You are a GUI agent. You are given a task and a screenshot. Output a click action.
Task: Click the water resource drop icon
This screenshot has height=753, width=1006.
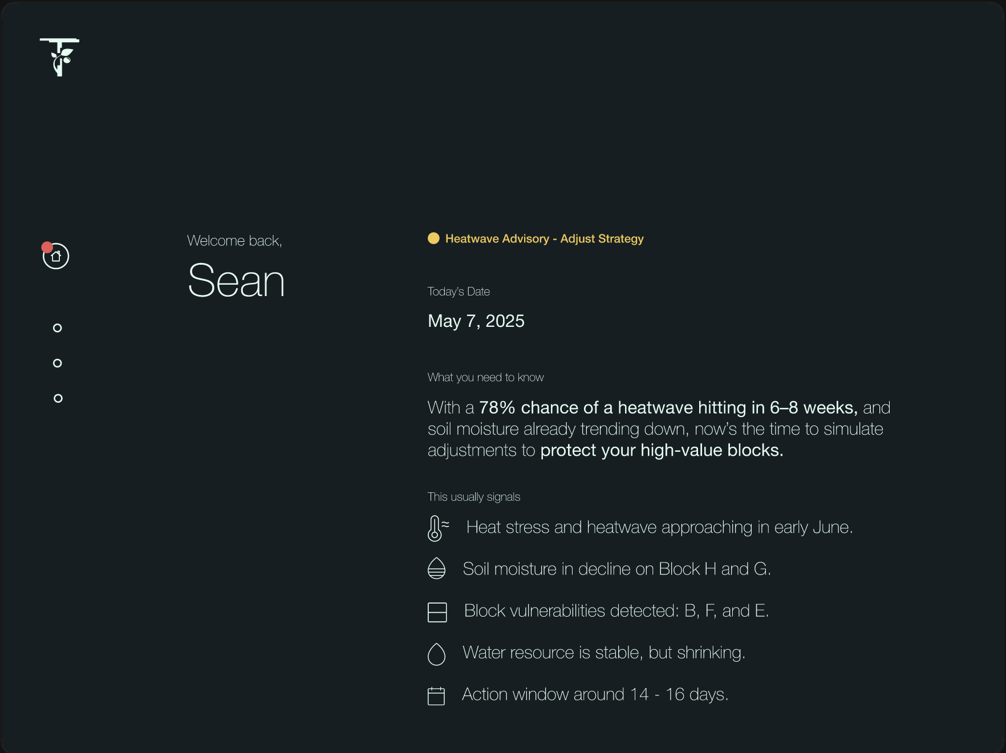[x=436, y=654]
